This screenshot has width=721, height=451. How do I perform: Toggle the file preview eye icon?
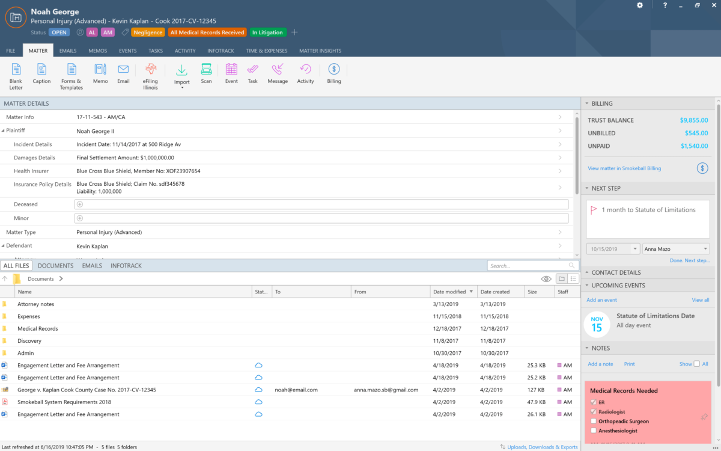coord(546,279)
